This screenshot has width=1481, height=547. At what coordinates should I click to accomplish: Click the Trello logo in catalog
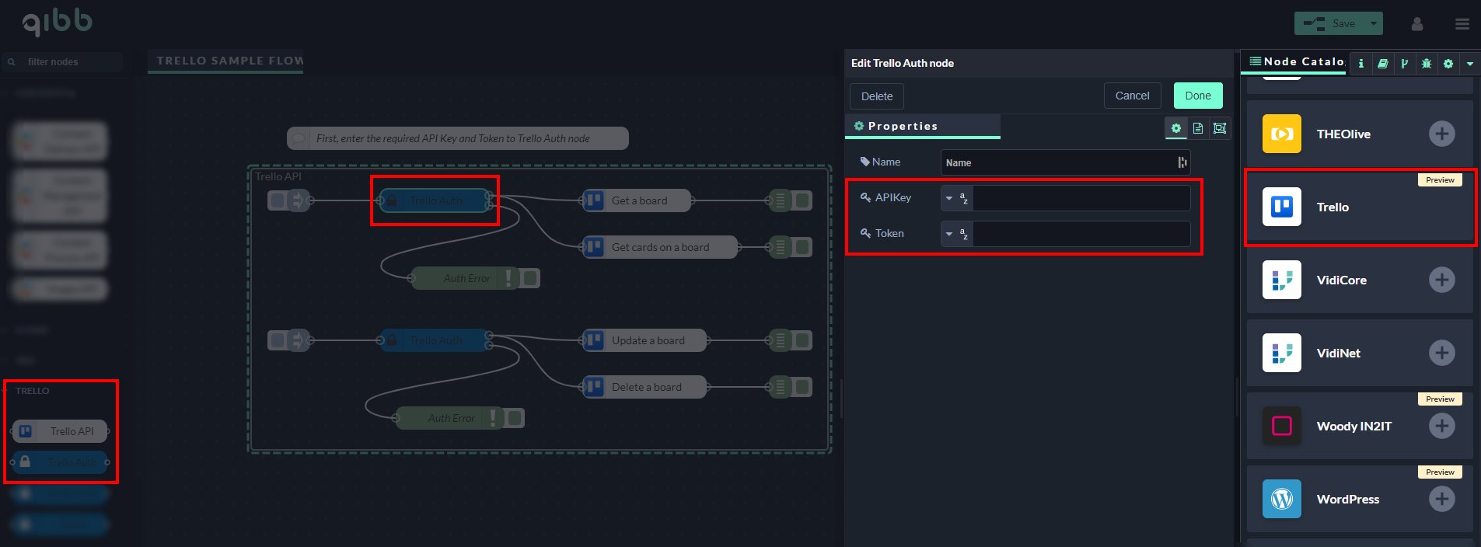click(x=1281, y=207)
